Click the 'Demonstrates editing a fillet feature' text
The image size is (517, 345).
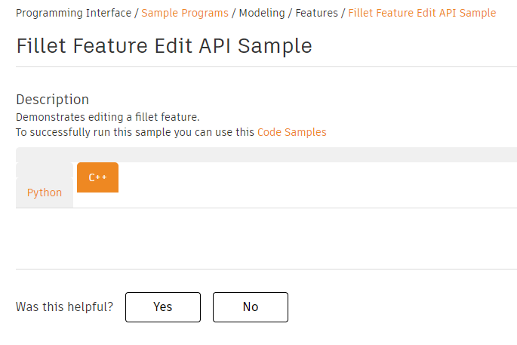(x=107, y=118)
